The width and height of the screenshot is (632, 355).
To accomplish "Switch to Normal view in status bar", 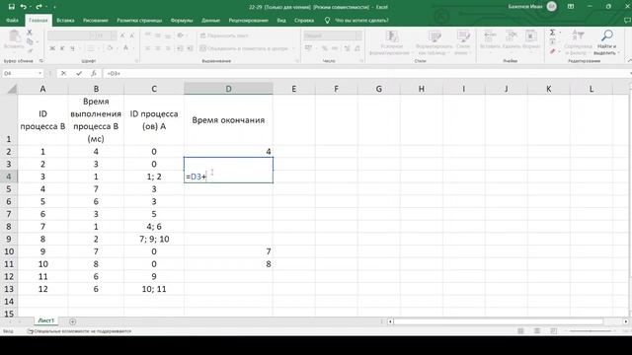I will [x=520, y=331].
